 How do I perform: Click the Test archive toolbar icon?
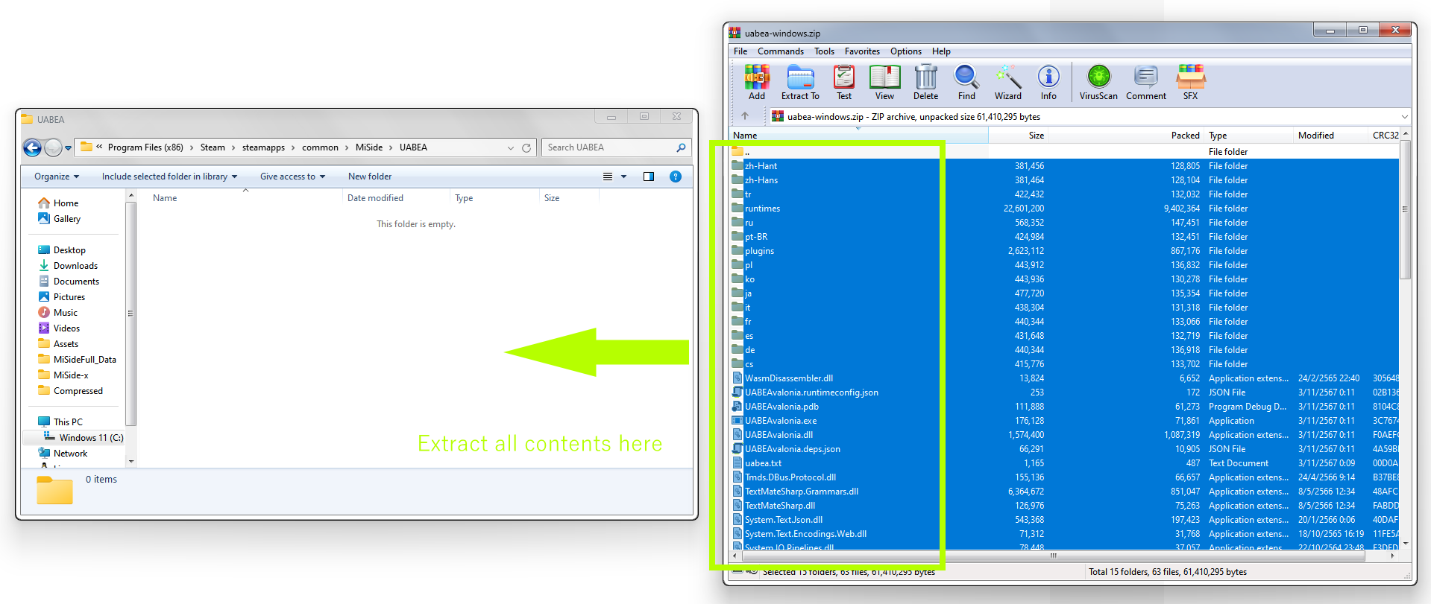click(844, 82)
